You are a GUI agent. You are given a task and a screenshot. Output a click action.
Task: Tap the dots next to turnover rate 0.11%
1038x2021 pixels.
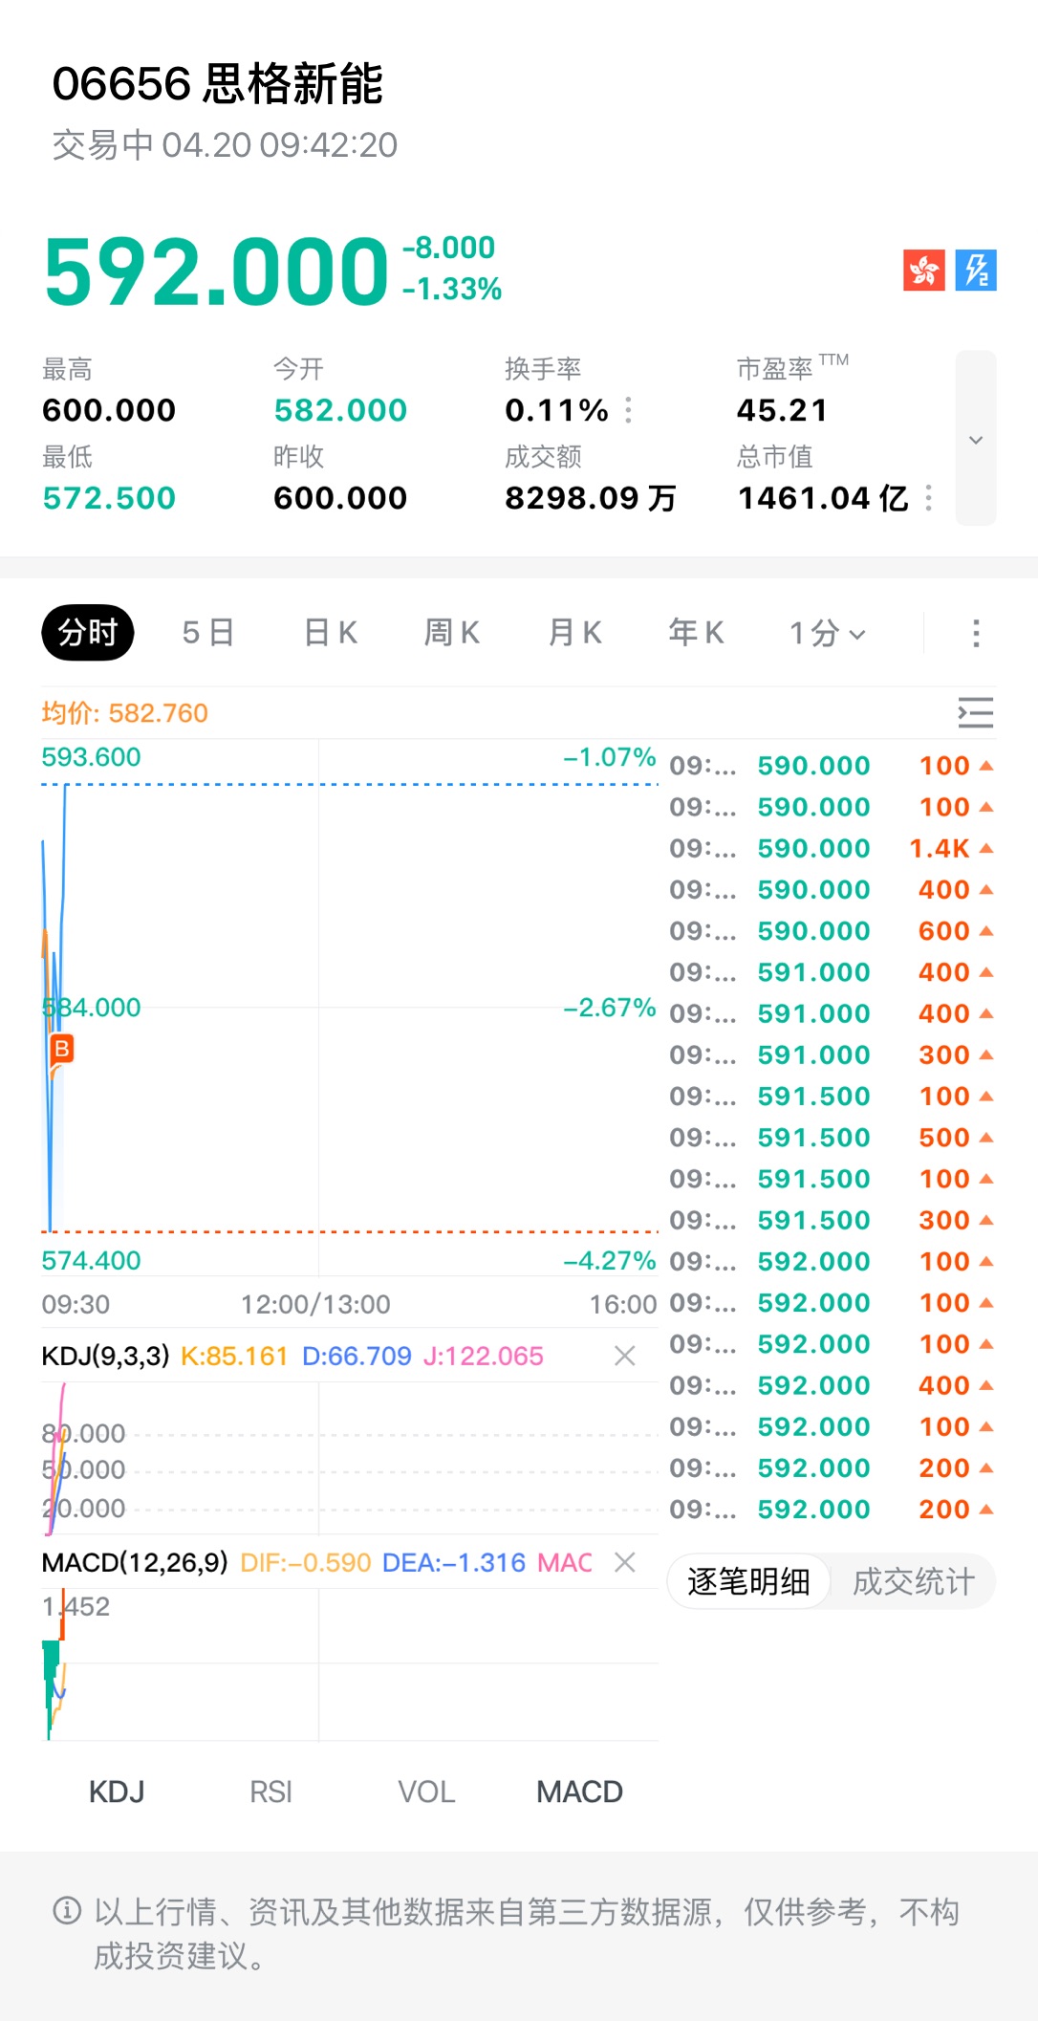point(628,410)
